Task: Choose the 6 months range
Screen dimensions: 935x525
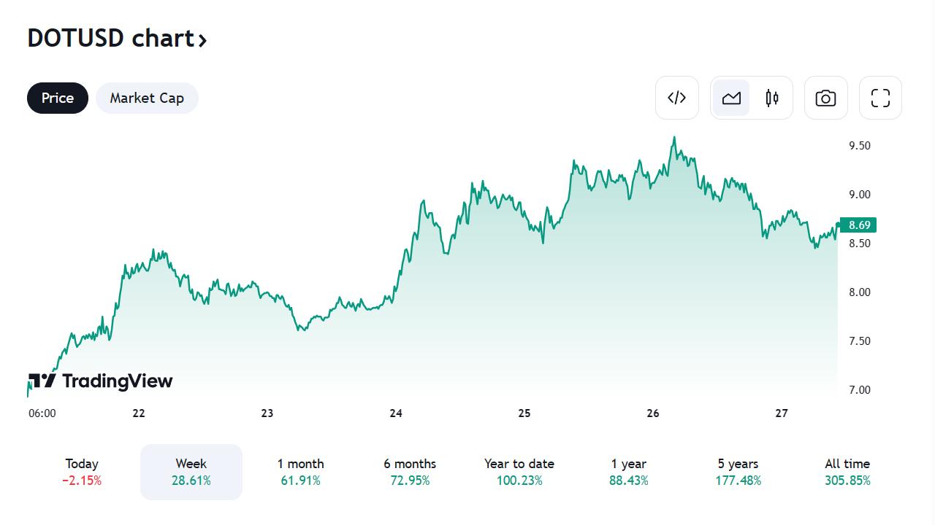Action: (410, 472)
